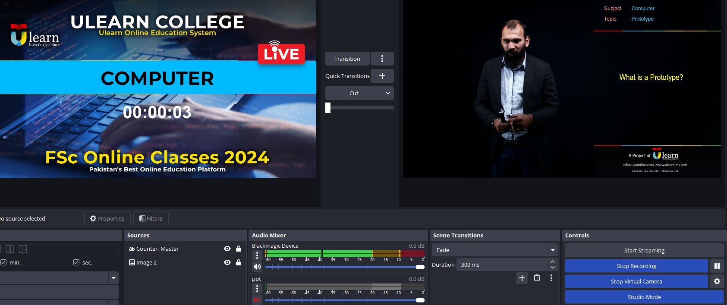Viewport: 727px width, 305px height.
Task: Click the Quick Transitions label
Action: pos(347,76)
